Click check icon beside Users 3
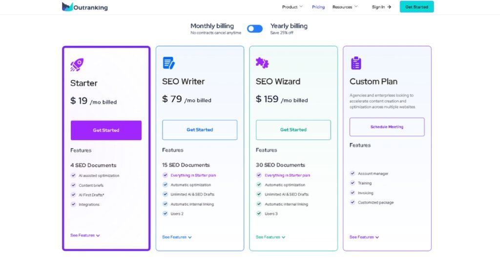 coord(259,213)
